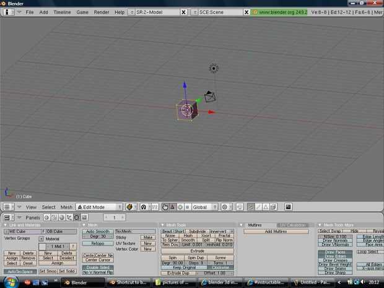
Task: Collapse the Mesh Tools More panel
Action: [320, 225]
